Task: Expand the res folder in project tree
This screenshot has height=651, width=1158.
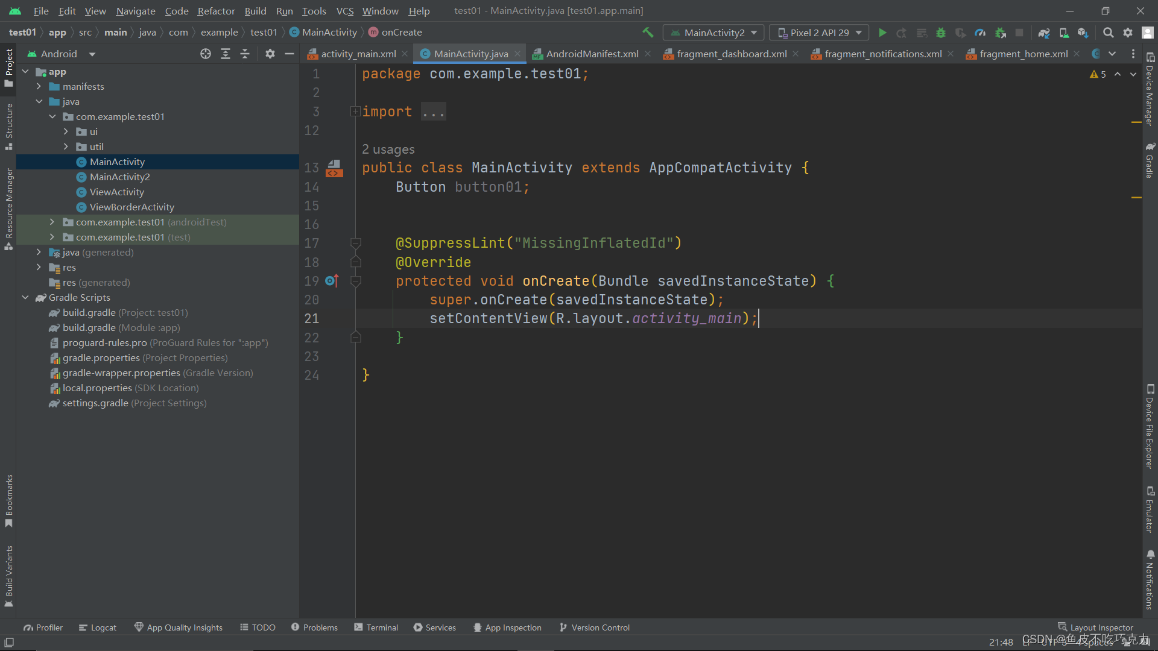Action: [39, 268]
